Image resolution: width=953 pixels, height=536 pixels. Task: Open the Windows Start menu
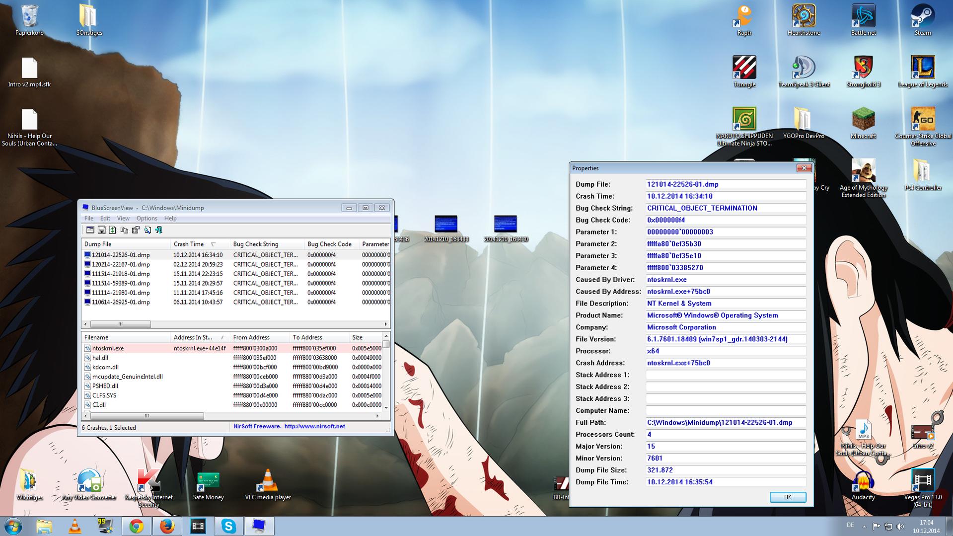click(x=13, y=526)
